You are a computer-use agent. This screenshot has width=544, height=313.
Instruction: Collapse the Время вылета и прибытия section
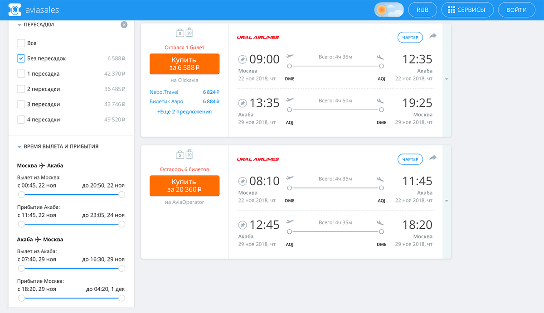[58, 147]
